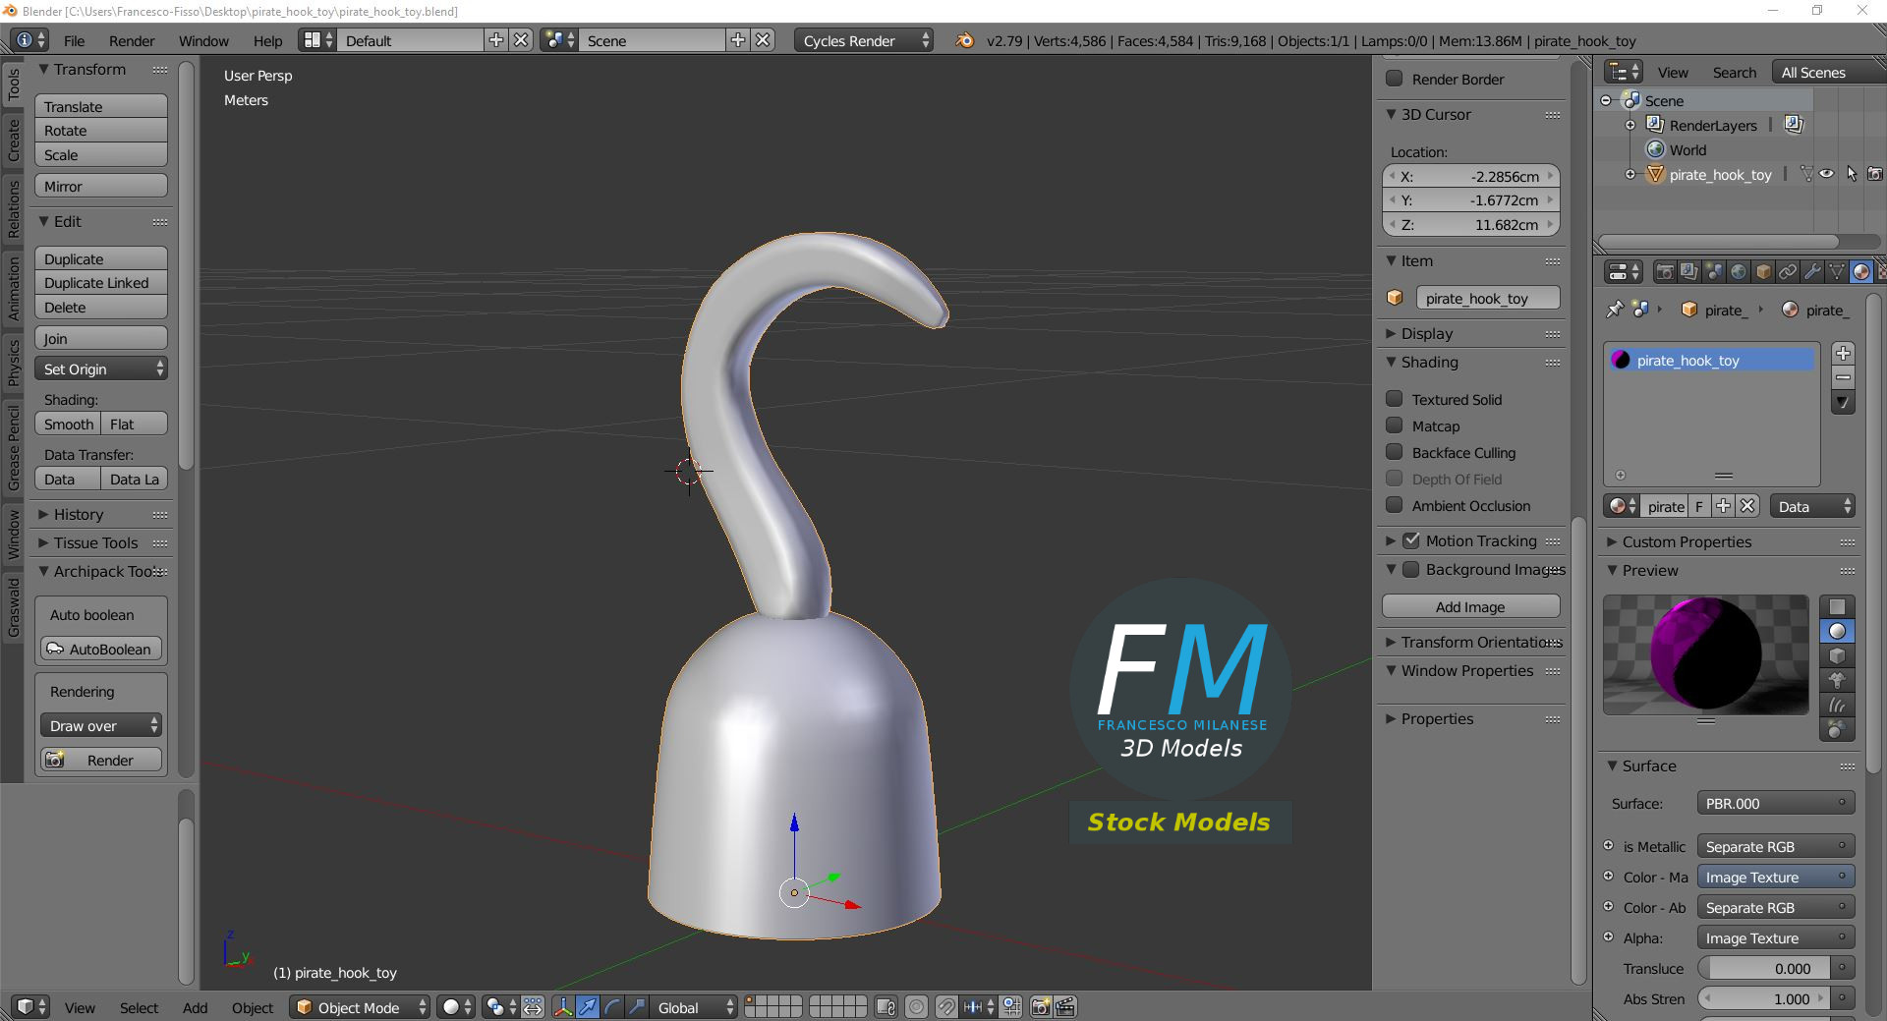
Task: Open the File menu
Action: [x=74, y=40]
